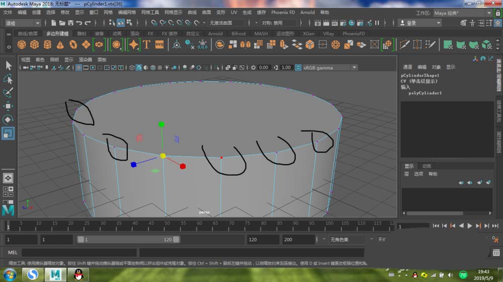Switch to the 曲线/曲面 shelf tab

[x=28, y=33]
